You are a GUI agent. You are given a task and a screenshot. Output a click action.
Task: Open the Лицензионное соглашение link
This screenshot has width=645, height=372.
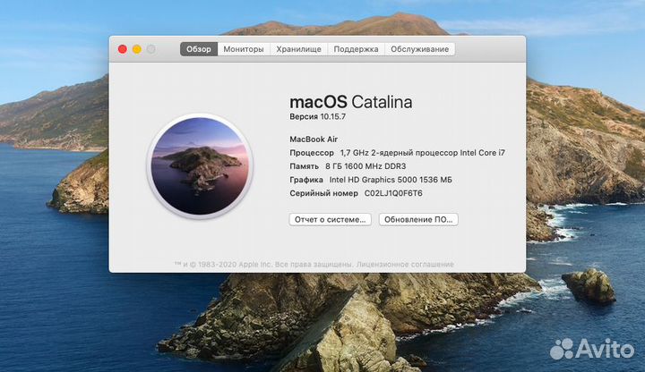[x=405, y=265]
